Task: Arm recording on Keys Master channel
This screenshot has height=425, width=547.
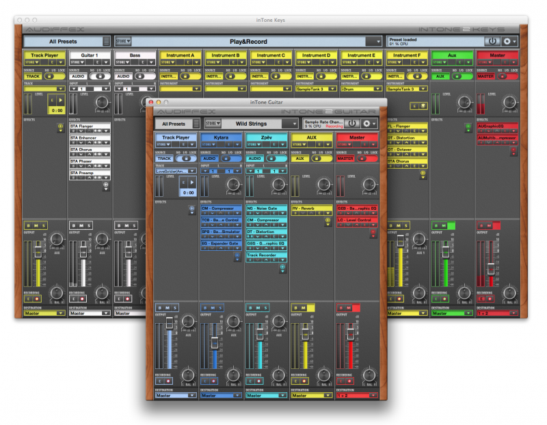Action: pyautogui.click(x=490, y=299)
